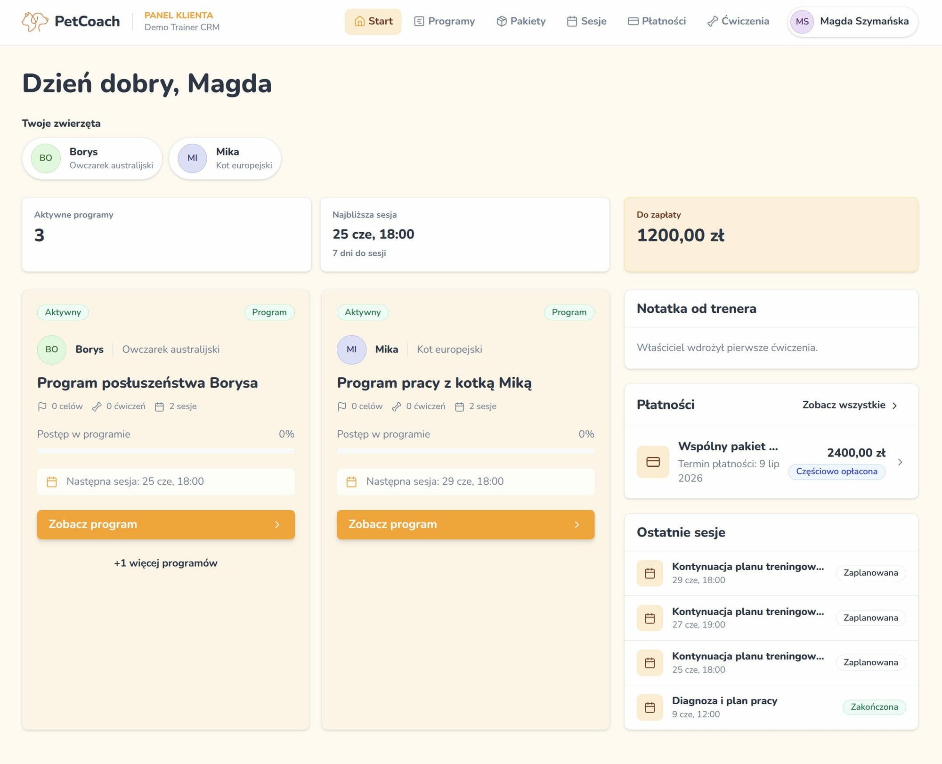
Task: Click the Ćwiczenia dumbbell icon in navigation
Action: pyautogui.click(x=713, y=21)
